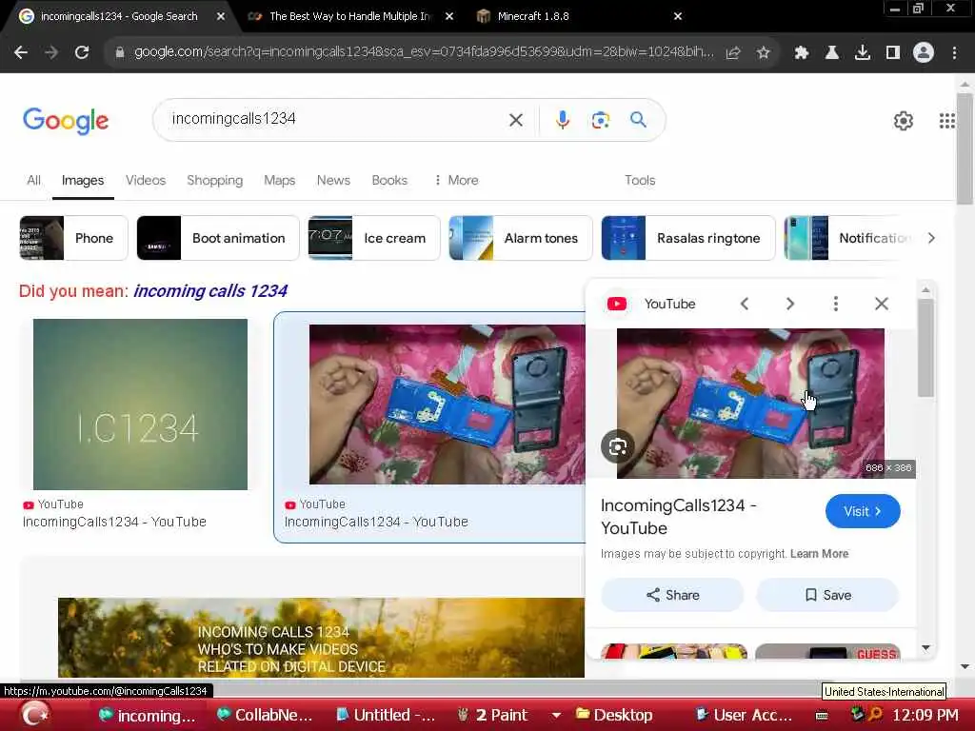Click the taskbar clock 12:09 PM

pos(925,715)
